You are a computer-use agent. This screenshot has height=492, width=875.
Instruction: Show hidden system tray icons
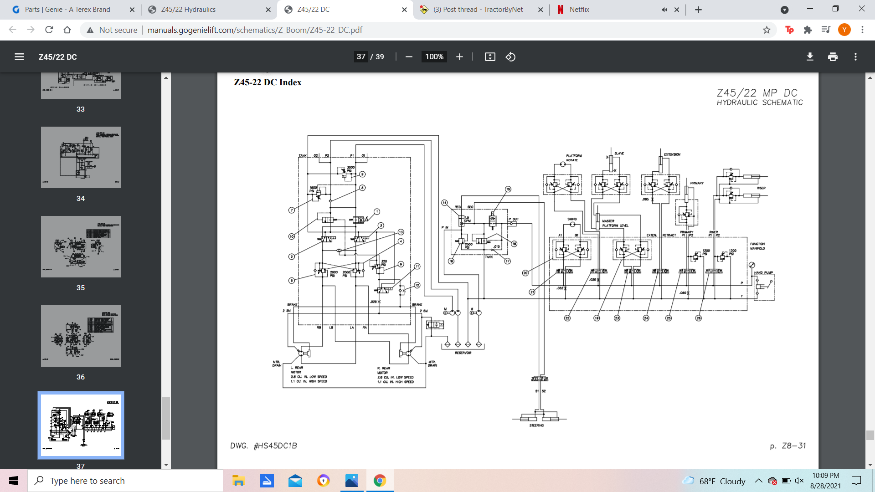pyautogui.click(x=758, y=481)
